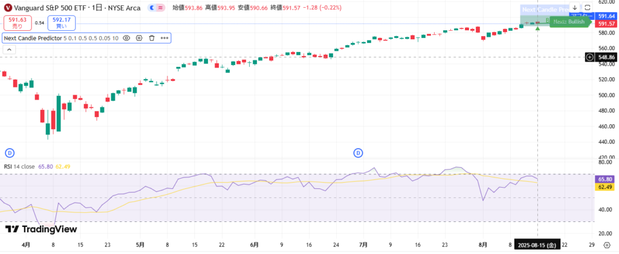Click the yellow RSI MA value 62.49 in legend

63,167
